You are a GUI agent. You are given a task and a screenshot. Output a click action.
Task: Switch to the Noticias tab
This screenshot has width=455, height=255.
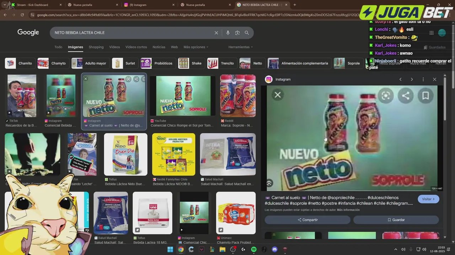coord(159,47)
